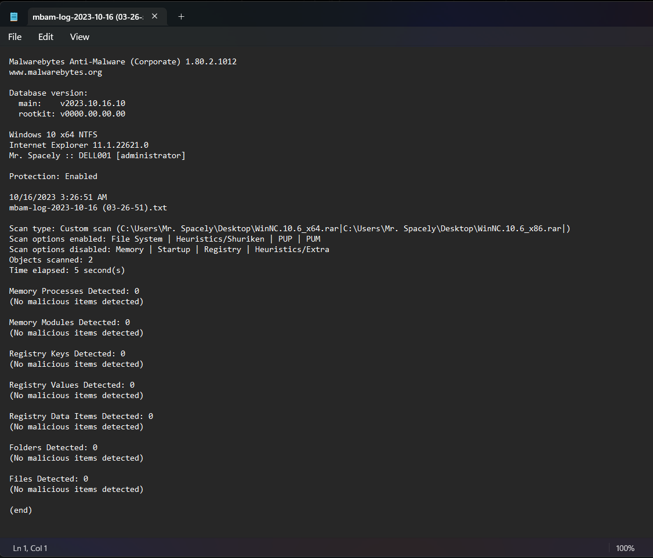Click the Notepad app icon
653x558 pixels.
pyautogui.click(x=14, y=17)
